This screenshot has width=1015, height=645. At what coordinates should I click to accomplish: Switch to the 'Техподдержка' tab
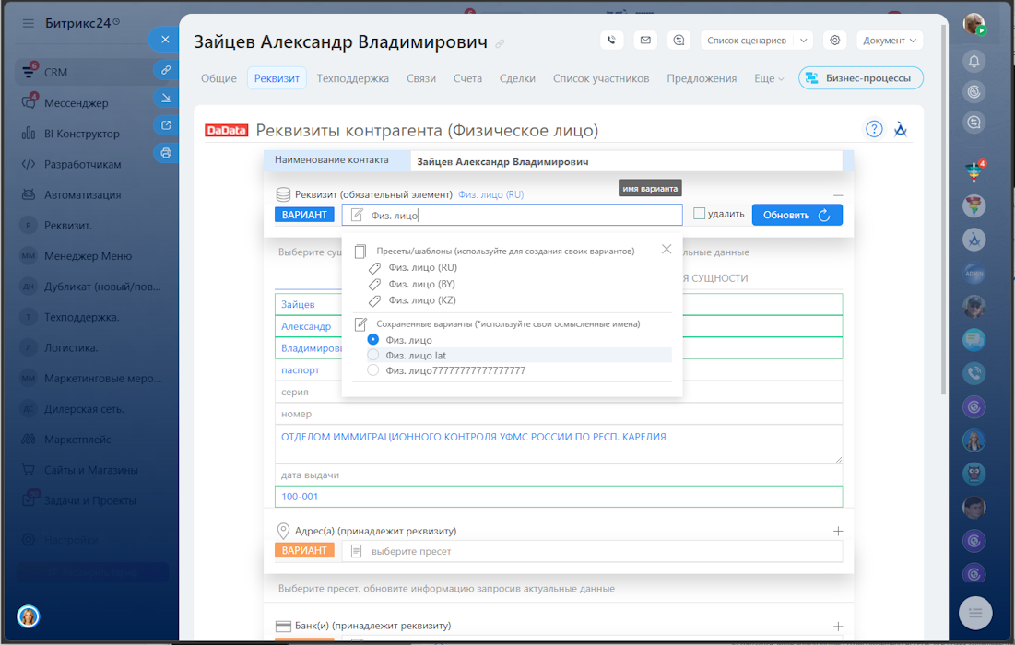352,78
